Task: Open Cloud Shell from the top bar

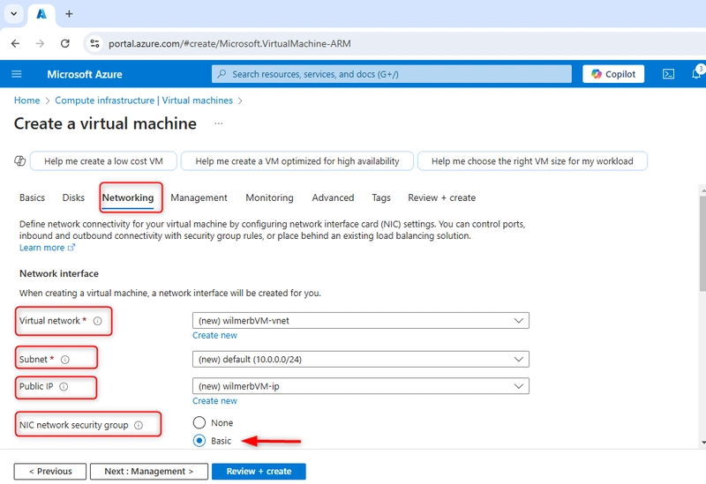Action: tap(668, 74)
